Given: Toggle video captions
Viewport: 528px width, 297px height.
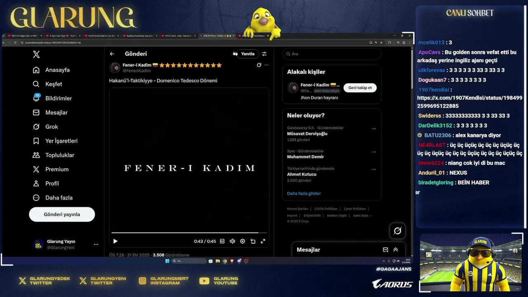Looking at the screenshot, I should point(222,241).
